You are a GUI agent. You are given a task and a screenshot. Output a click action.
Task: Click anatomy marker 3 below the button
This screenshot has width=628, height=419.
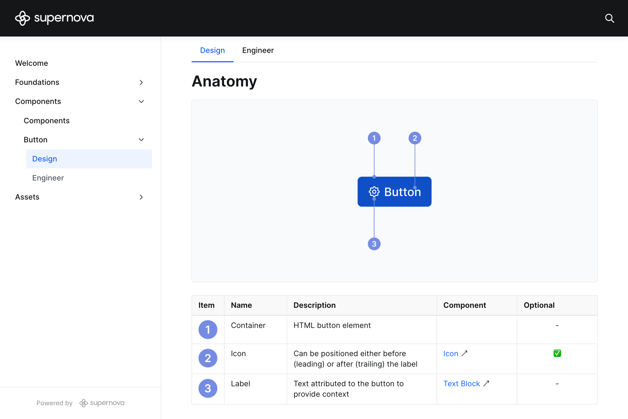point(374,244)
